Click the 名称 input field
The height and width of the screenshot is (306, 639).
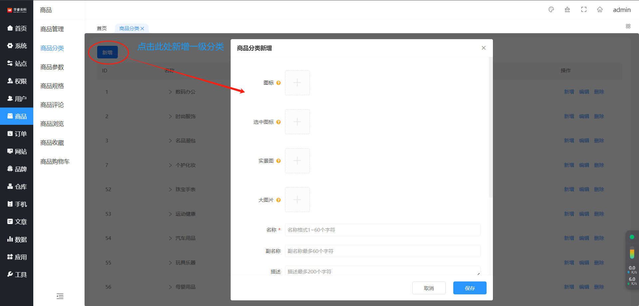pos(382,230)
